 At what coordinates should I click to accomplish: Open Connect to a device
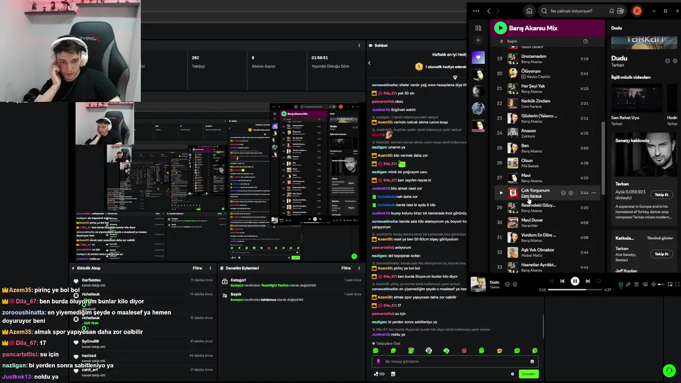pyautogui.click(x=644, y=284)
